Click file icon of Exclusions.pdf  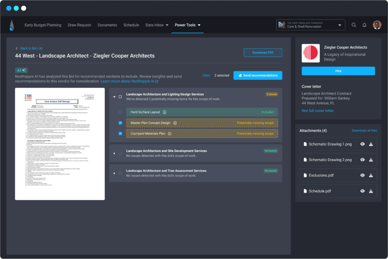[305, 175]
